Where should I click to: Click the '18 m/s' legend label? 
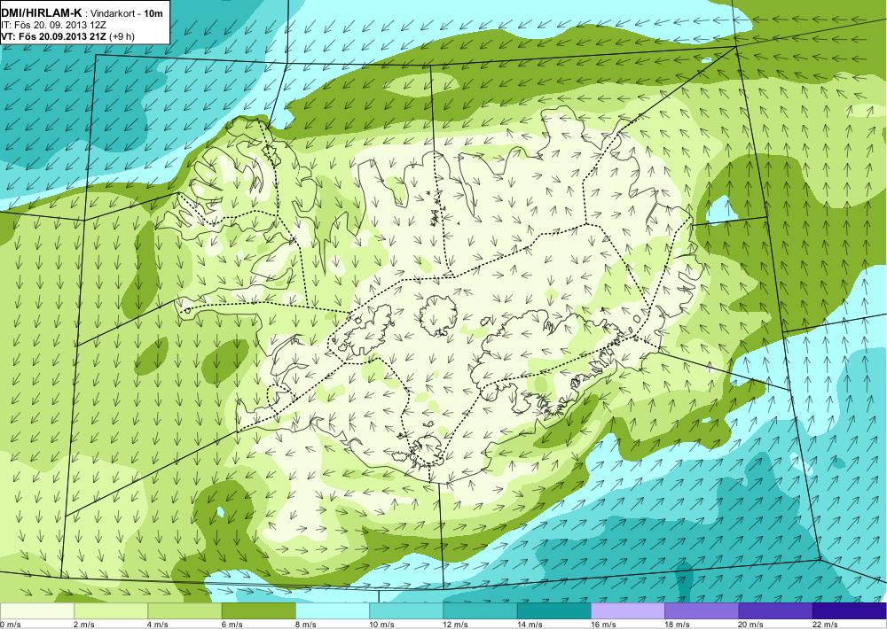677,625
